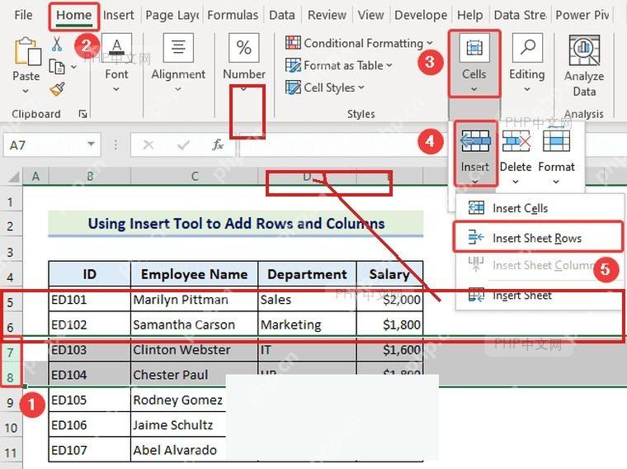Image resolution: width=627 pixels, height=469 pixels.
Task: Open the File tab
Action: pos(24,15)
